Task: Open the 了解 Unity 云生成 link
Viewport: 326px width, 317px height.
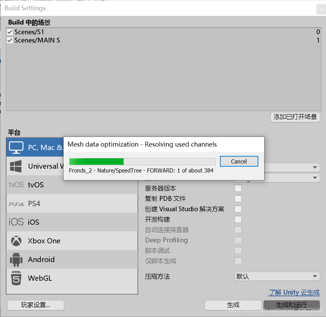Action: [294, 292]
